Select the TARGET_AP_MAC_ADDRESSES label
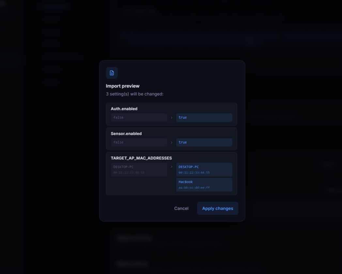 click(x=141, y=158)
